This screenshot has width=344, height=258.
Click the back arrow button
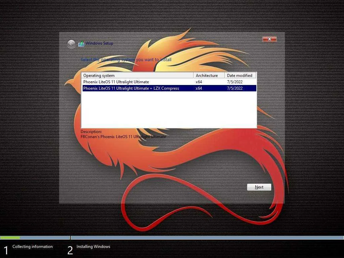click(71, 44)
